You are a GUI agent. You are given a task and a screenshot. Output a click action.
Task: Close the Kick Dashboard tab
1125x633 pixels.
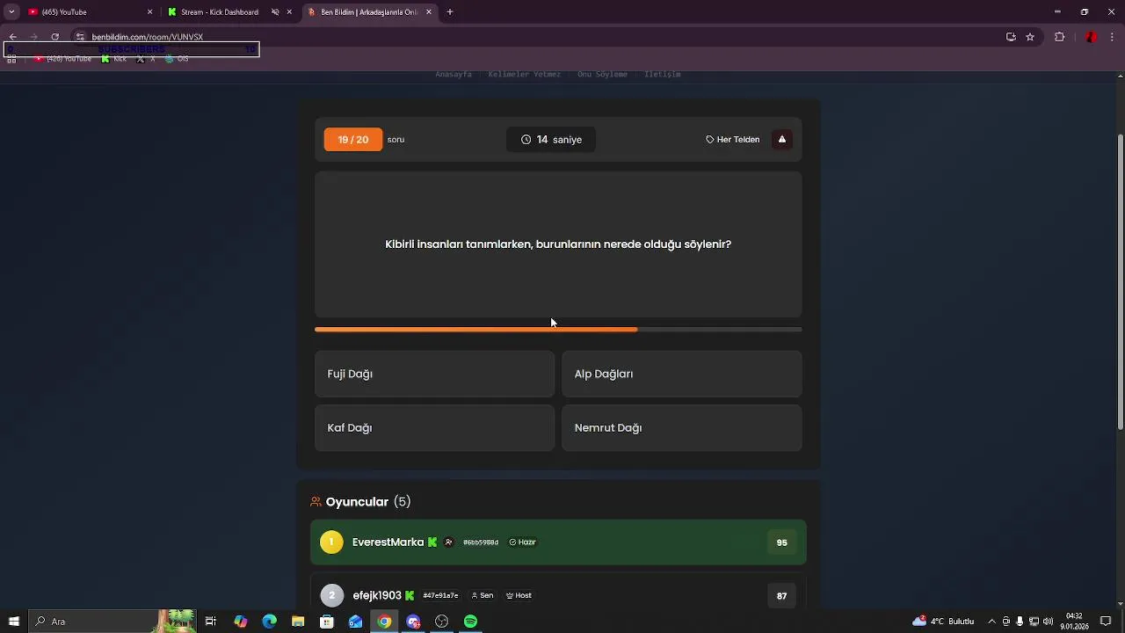pyautogui.click(x=289, y=12)
